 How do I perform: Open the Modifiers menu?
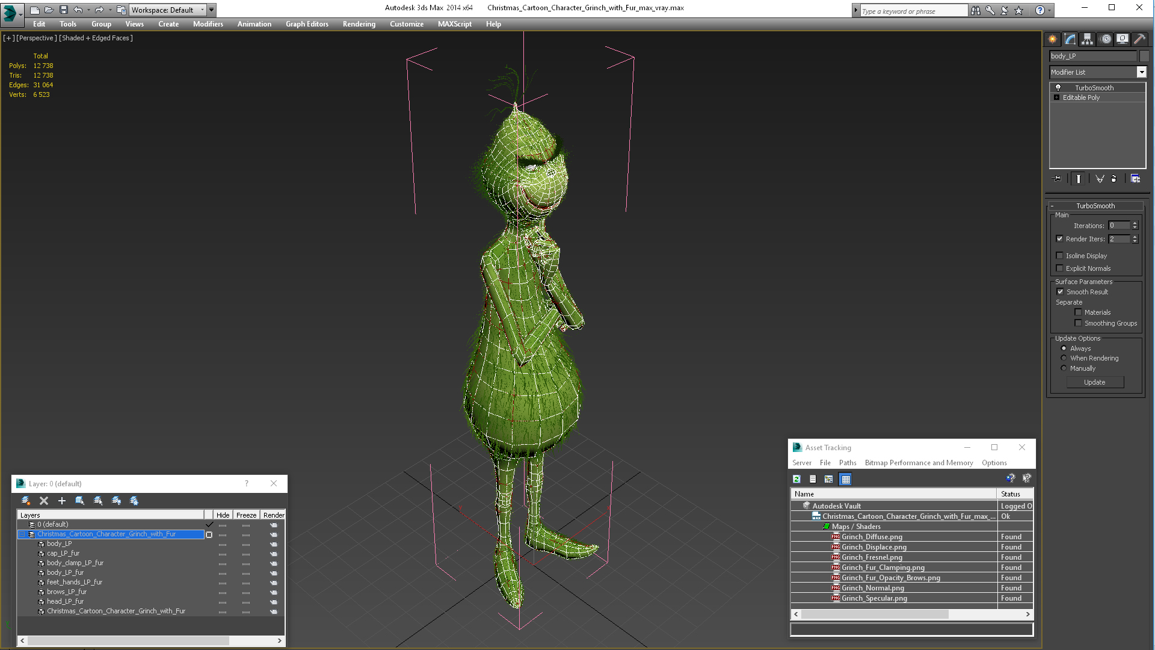click(208, 24)
